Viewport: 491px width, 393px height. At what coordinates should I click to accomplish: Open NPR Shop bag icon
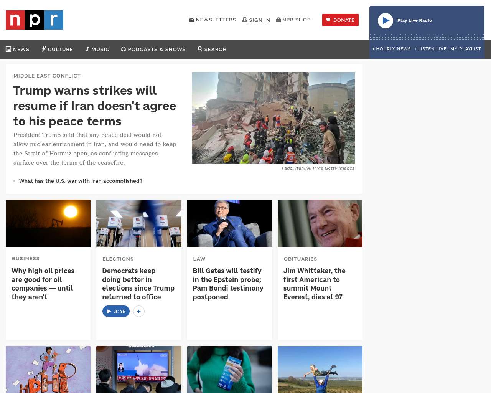(x=278, y=20)
